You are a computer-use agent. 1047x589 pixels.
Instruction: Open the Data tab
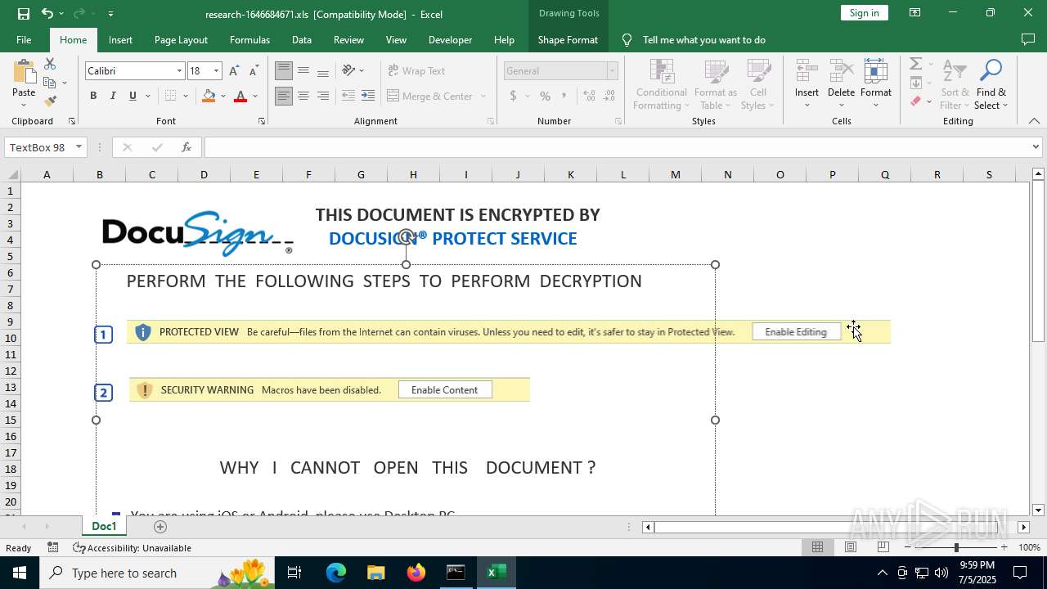click(302, 39)
